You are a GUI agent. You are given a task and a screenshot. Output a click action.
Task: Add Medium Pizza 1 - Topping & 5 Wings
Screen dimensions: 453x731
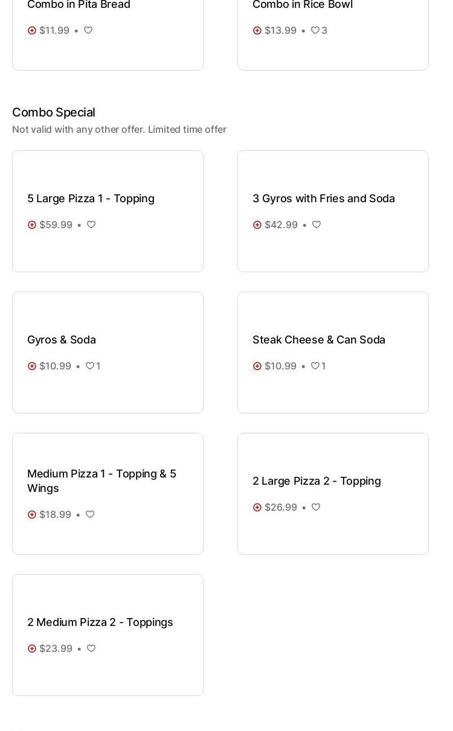[32, 514]
